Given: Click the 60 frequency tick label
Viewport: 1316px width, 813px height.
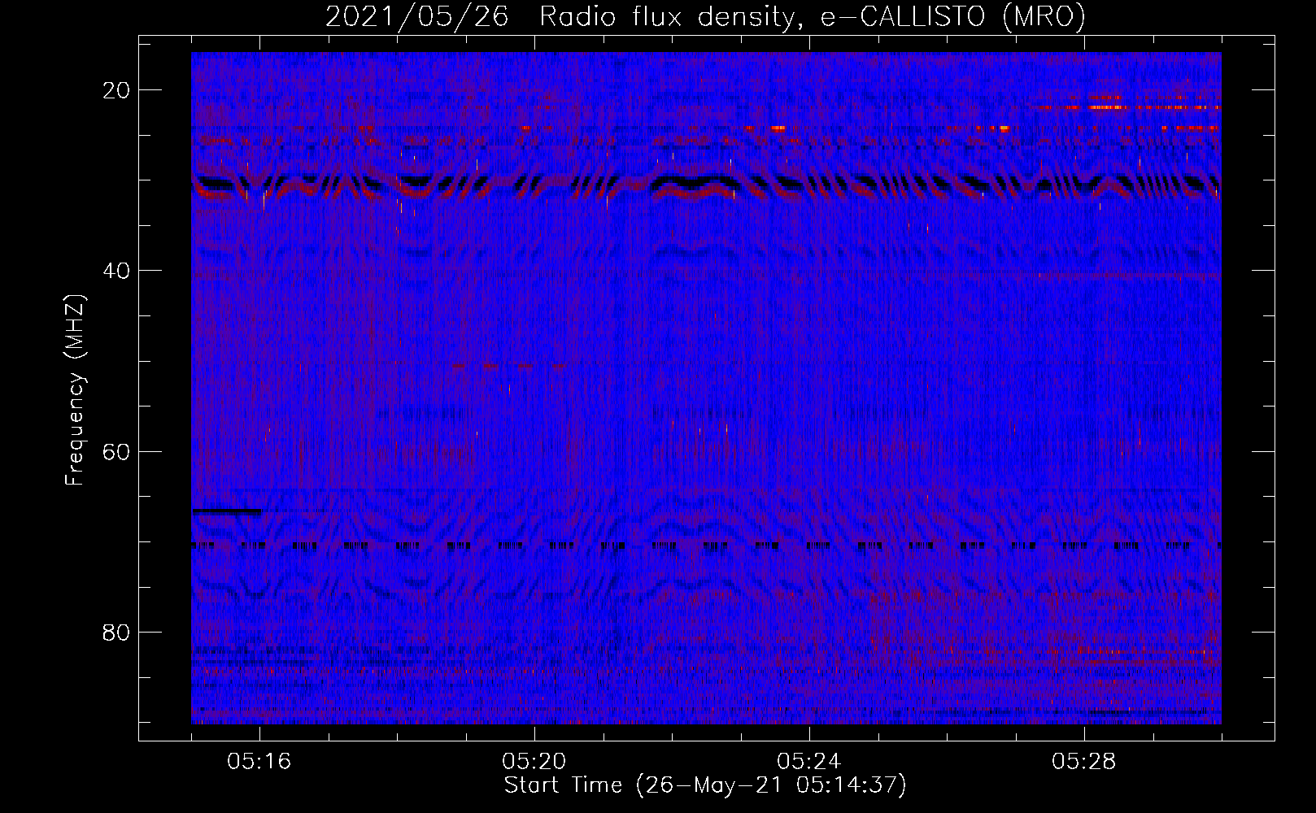Looking at the screenshot, I should point(117,451).
